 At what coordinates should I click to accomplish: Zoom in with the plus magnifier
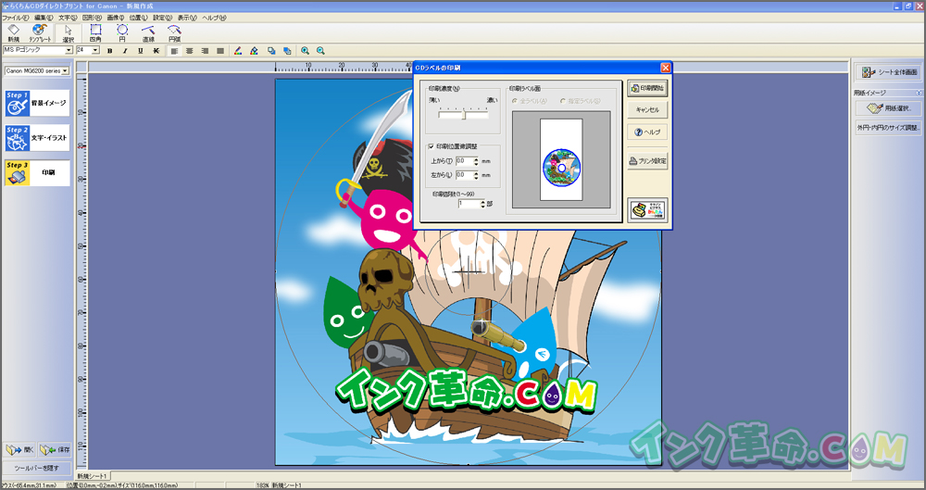pyautogui.click(x=305, y=51)
